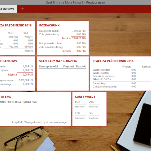Select the 'Forma płatności' column header
Screen dimensions: 151x151
click(48, 66)
